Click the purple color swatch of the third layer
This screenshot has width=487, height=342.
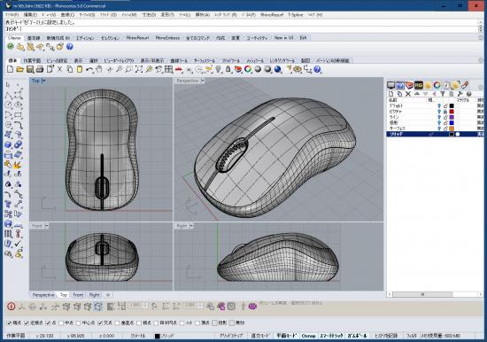pyautogui.click(x=452, y=117)
